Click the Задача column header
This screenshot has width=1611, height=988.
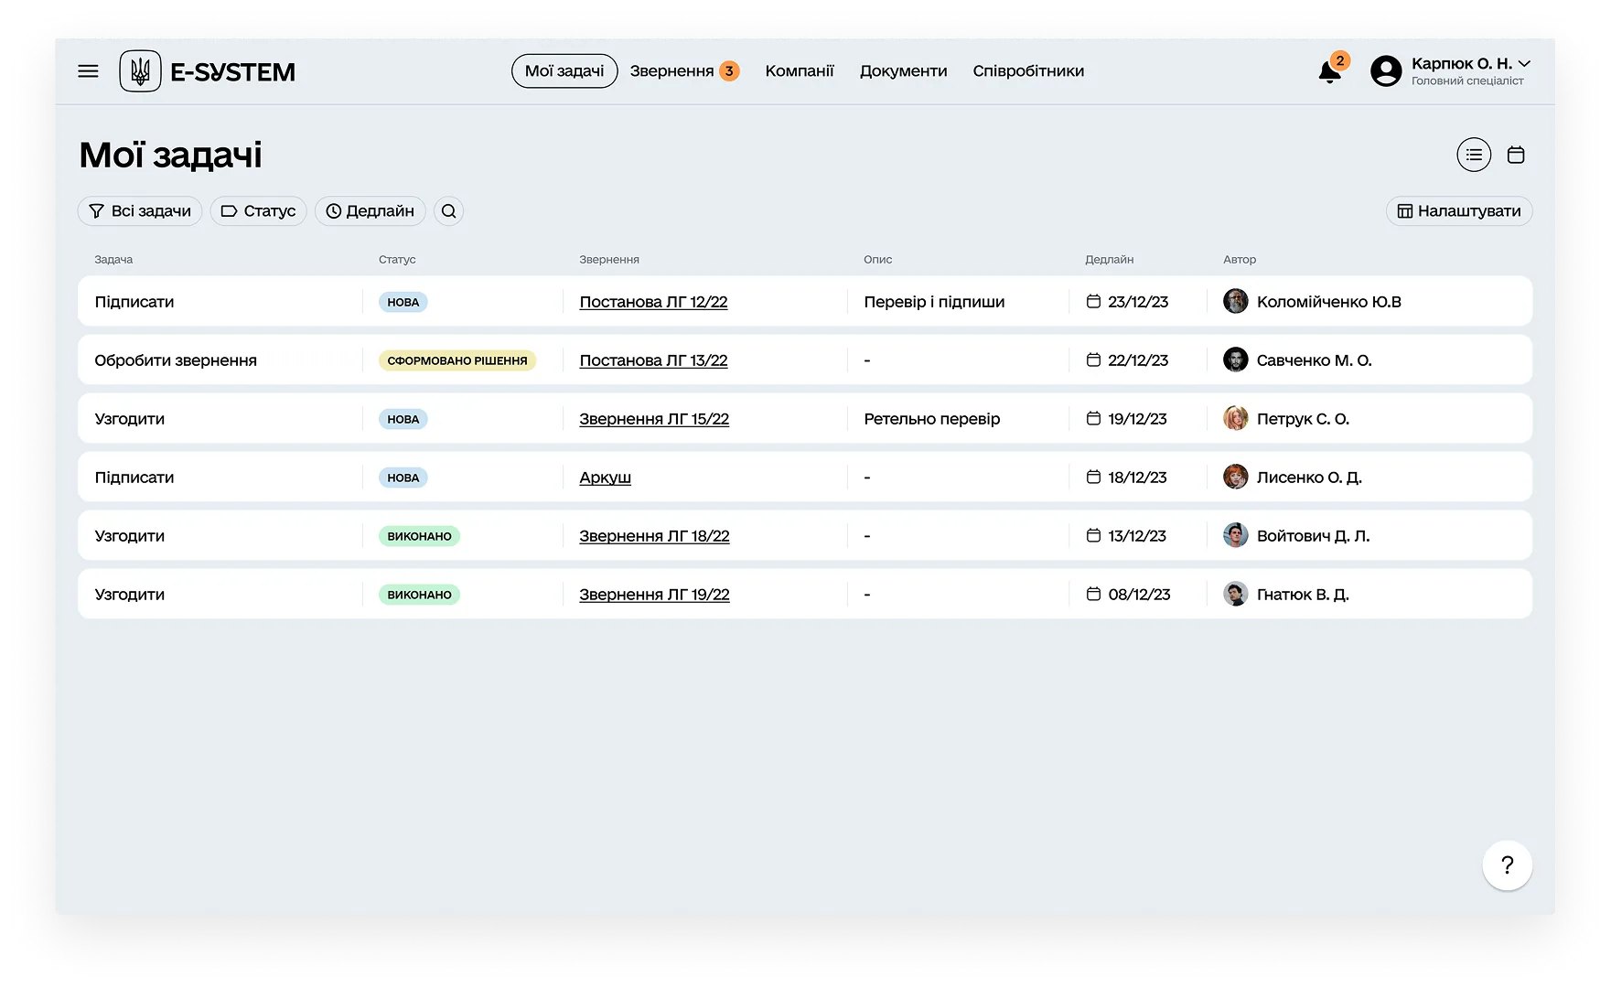[113, 260]
